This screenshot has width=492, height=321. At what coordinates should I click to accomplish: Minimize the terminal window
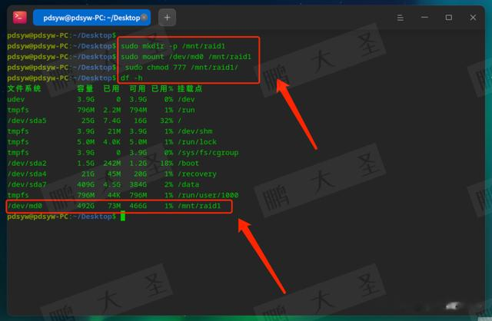424,18
